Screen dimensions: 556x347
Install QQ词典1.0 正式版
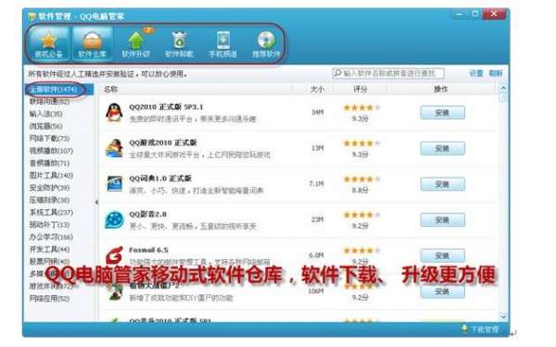(x=442, y=184)
